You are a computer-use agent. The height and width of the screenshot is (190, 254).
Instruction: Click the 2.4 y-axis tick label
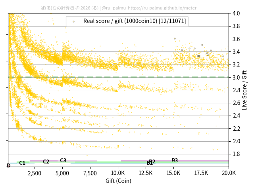(236, 116)
